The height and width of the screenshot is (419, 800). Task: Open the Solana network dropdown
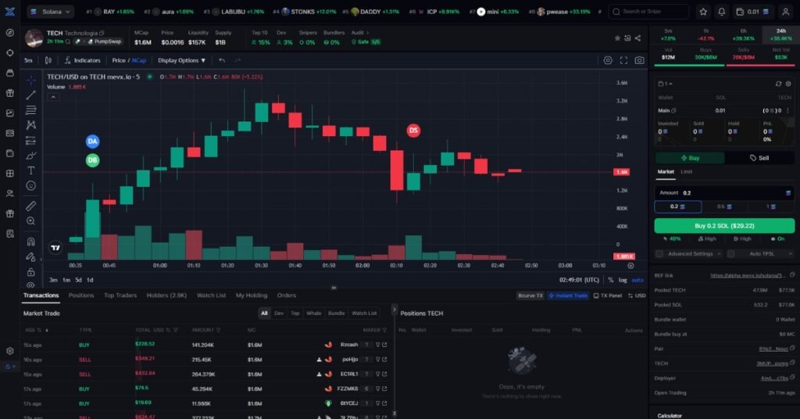(x=50, y=11)
